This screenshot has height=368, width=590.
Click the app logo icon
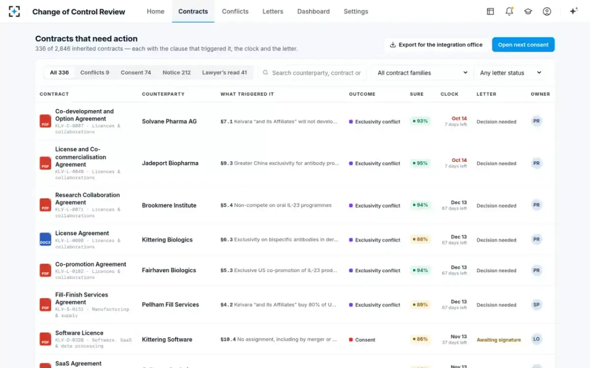[15, 11]
